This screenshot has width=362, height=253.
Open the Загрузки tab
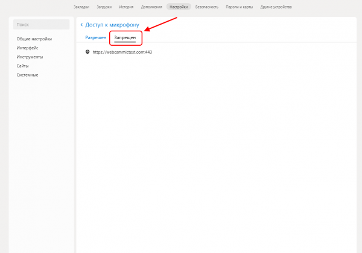tap(104, 7)
